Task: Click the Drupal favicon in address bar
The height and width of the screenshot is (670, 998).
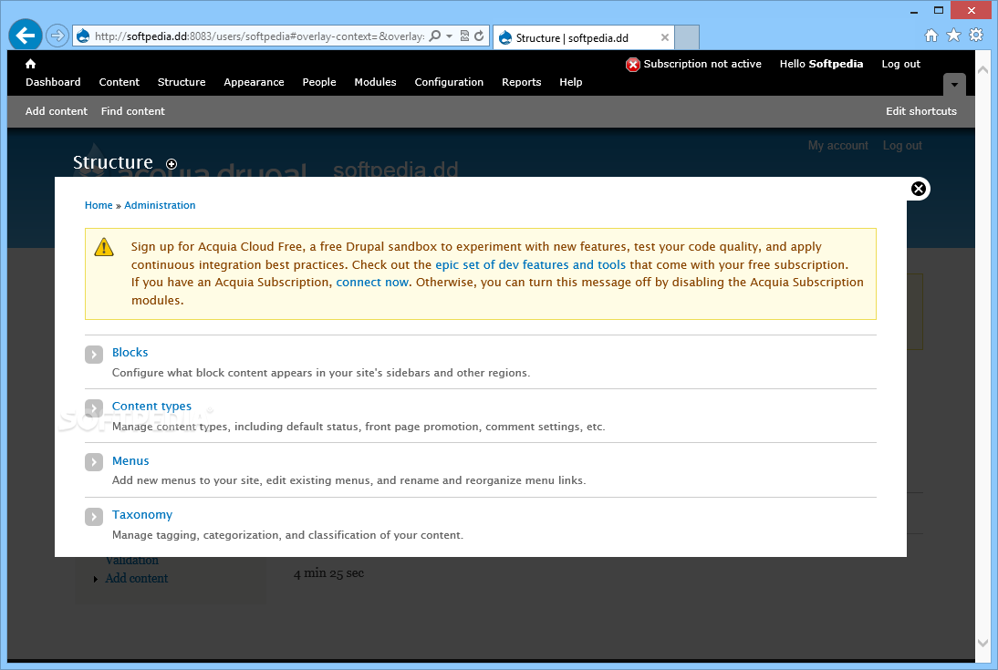Action: coord(83,36)
